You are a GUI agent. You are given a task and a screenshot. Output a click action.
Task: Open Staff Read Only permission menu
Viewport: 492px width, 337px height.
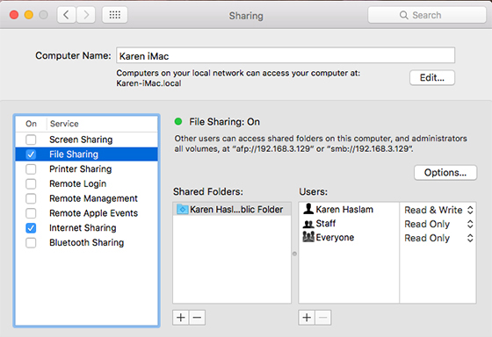pos(438,224)
